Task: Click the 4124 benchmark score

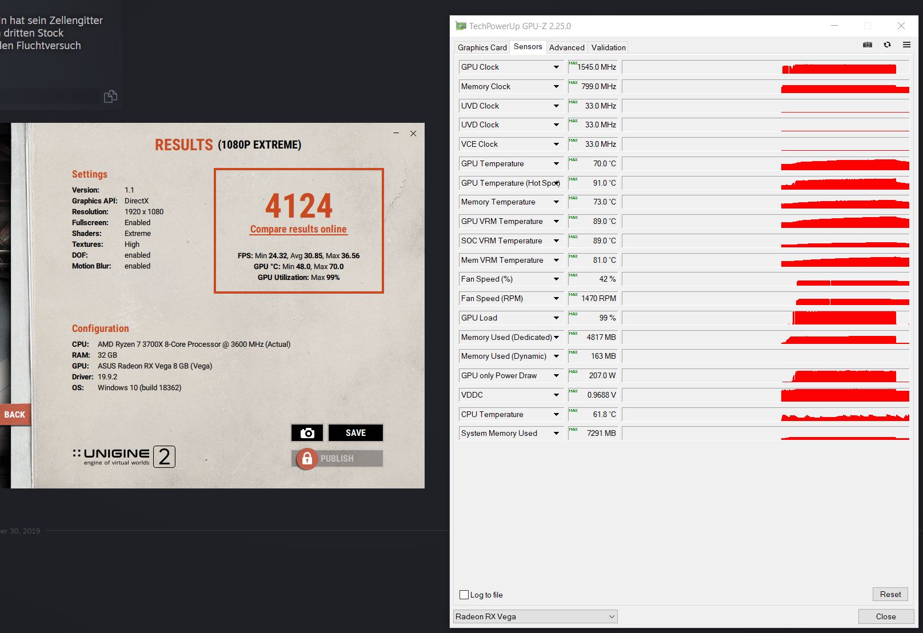Action: 298,206
